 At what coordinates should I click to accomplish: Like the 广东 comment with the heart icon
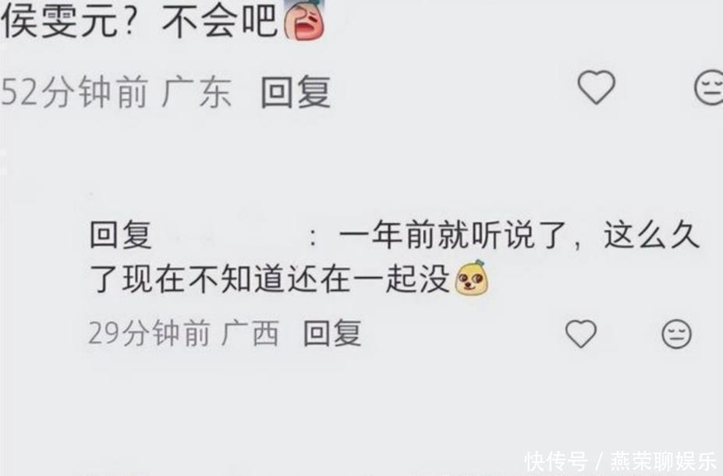pyautogui.click(x=596, y=87)
